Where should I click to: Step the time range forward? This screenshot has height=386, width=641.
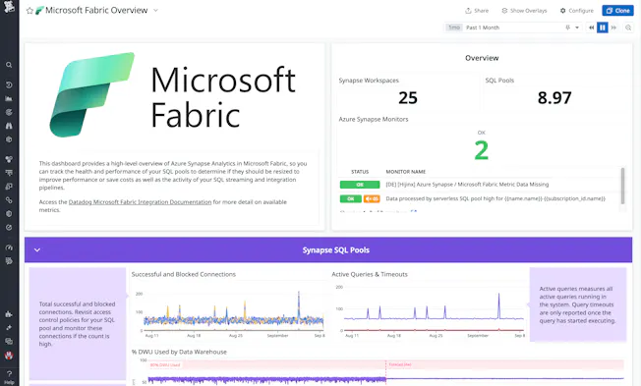tap(613, 28)
